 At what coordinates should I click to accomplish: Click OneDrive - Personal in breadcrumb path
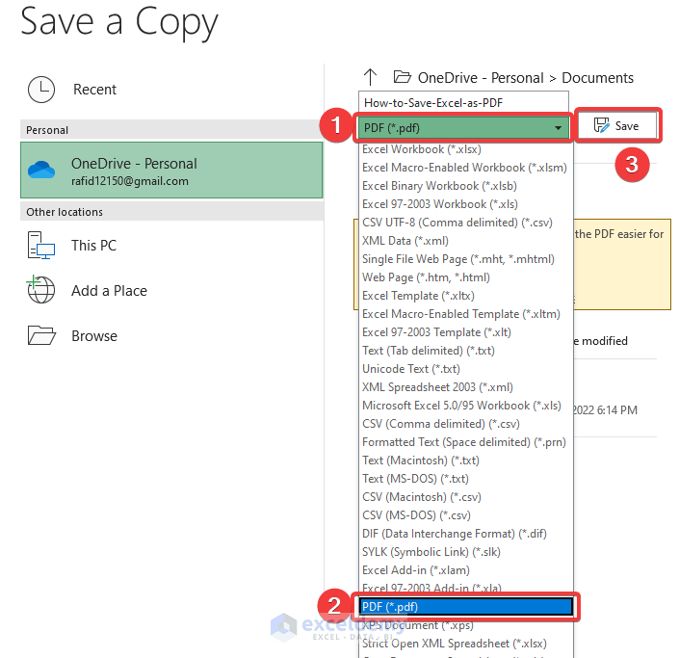tap(481, 77)
